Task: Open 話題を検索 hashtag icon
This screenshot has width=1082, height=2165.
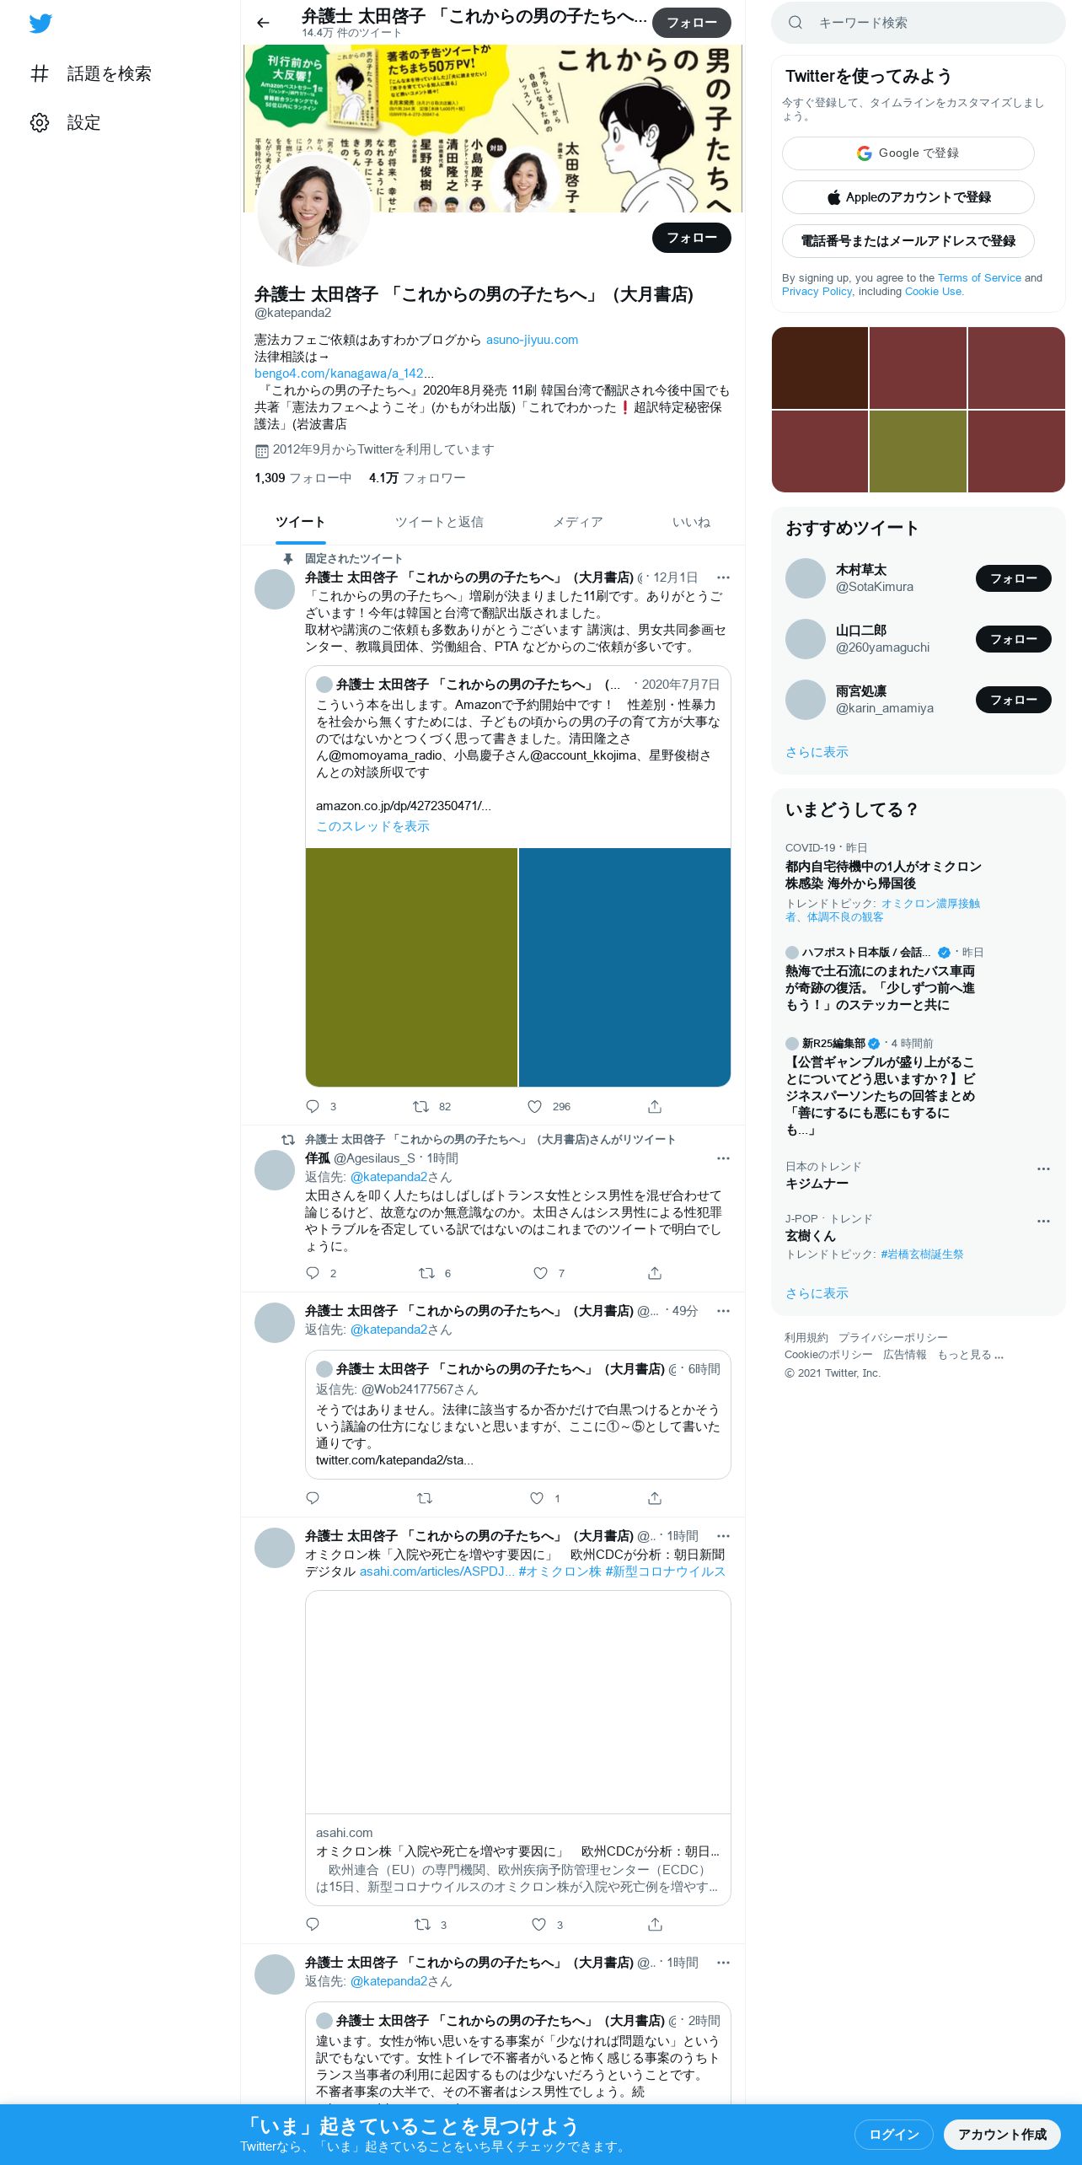Action: (40, 73)
